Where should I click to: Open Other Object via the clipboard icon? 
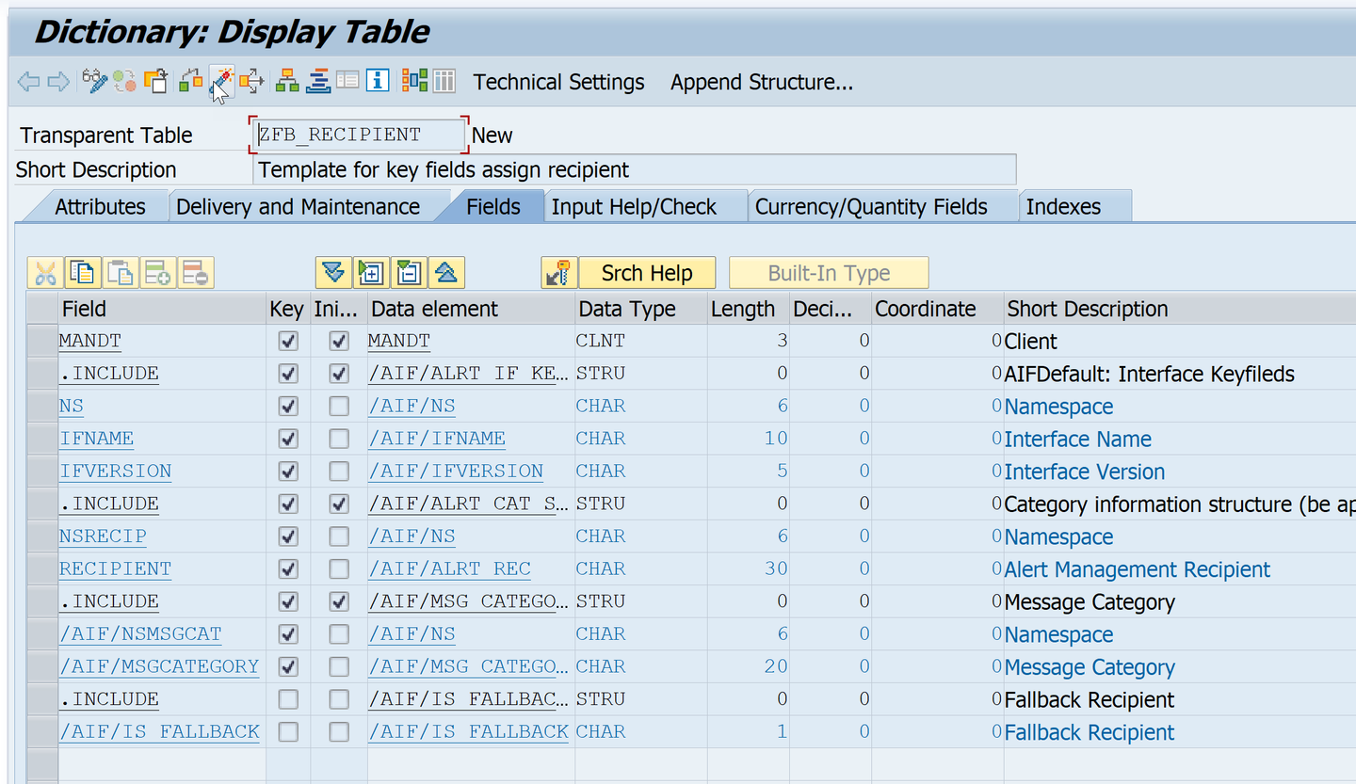click(x=156, y=81)
